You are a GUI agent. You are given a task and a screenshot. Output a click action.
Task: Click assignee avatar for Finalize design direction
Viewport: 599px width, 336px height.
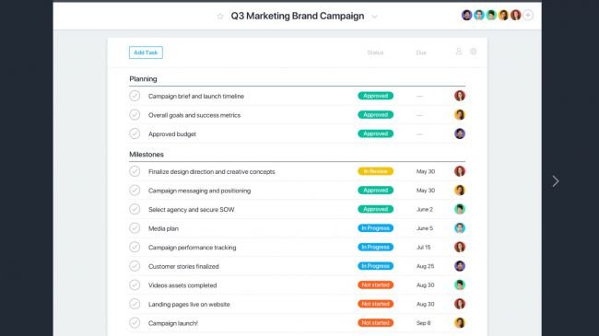click(460, 171)
